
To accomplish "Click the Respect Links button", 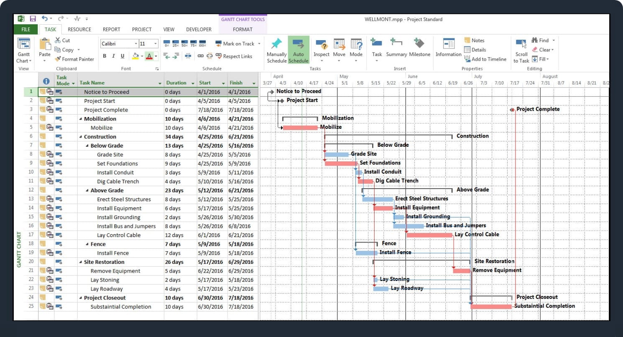I will click(234, 56).
